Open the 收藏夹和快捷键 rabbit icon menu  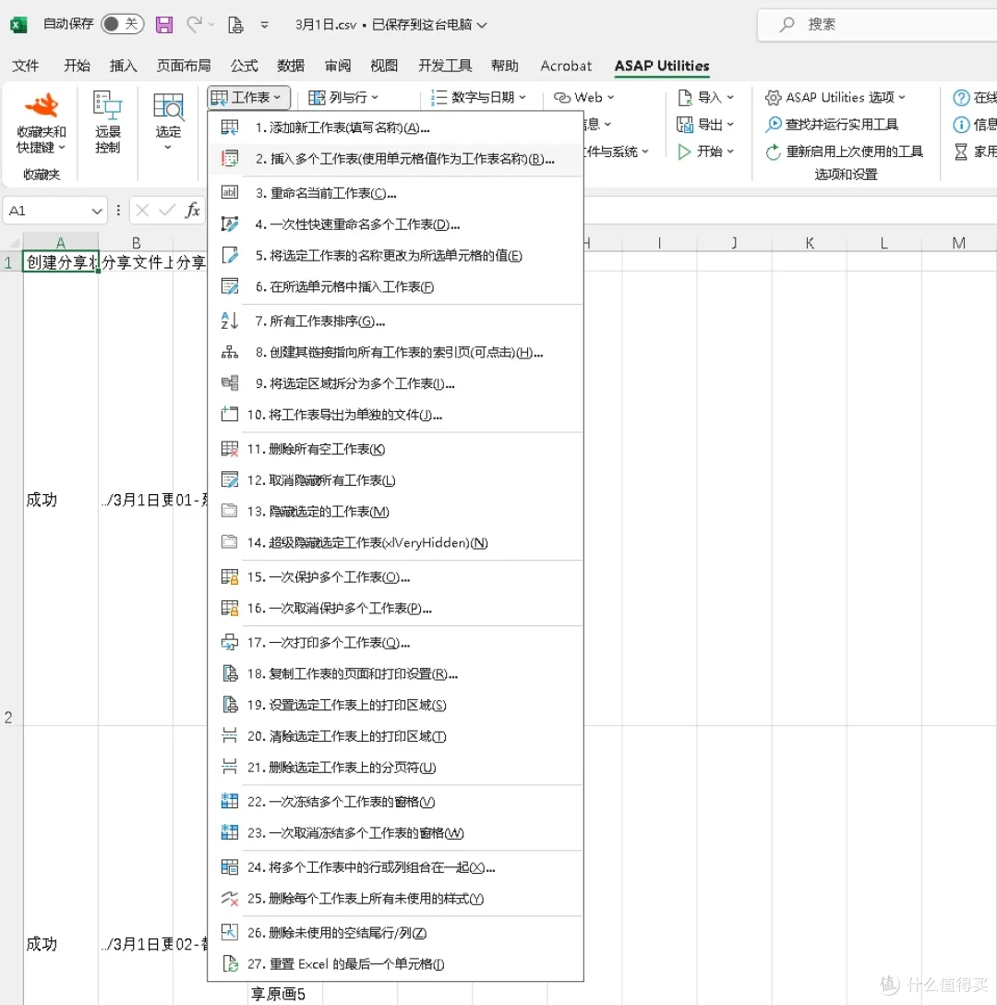(42, 123)
